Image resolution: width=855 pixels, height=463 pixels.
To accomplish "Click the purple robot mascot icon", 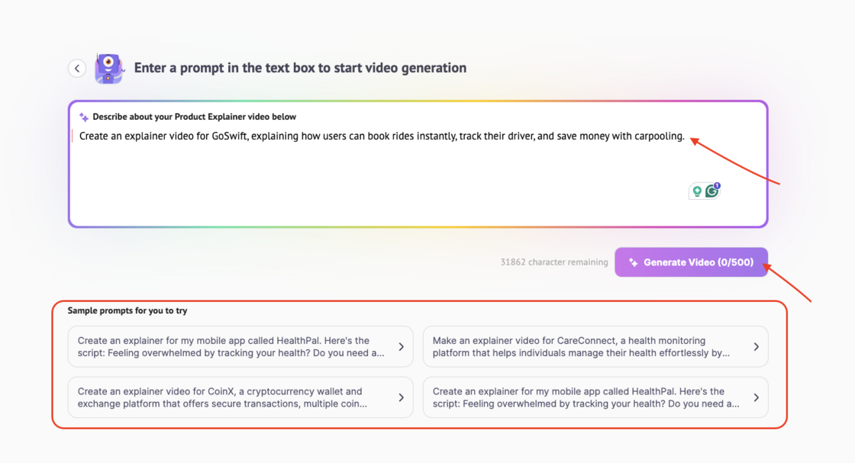I will [108, 69].
